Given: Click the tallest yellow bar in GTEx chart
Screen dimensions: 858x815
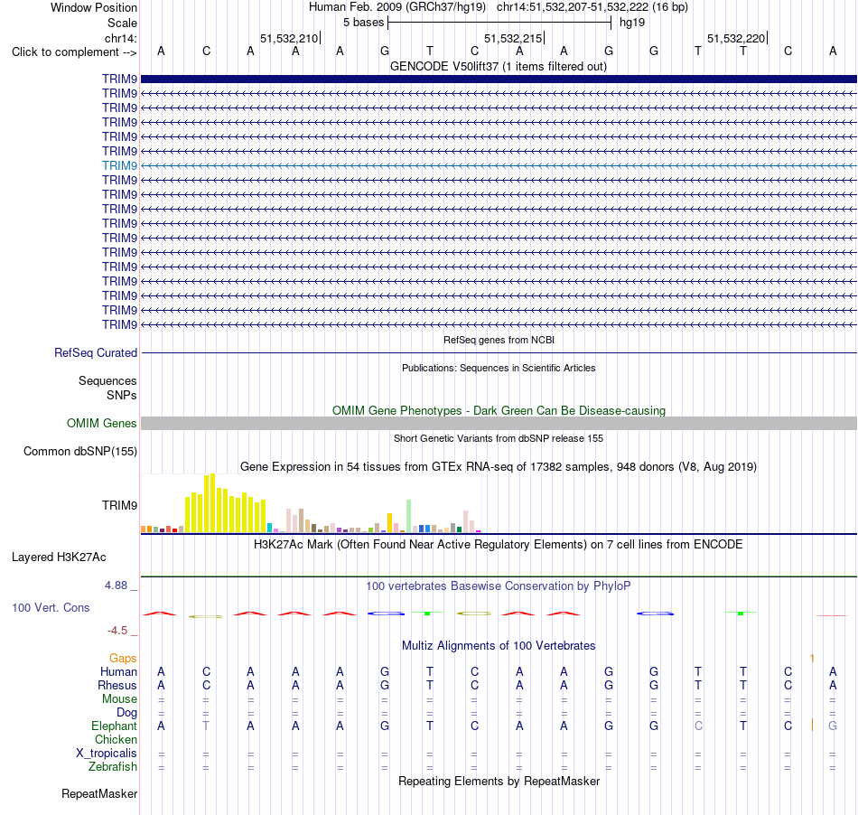Looking at the screenshot, I should pyautogui.click(x=213, y=503).
